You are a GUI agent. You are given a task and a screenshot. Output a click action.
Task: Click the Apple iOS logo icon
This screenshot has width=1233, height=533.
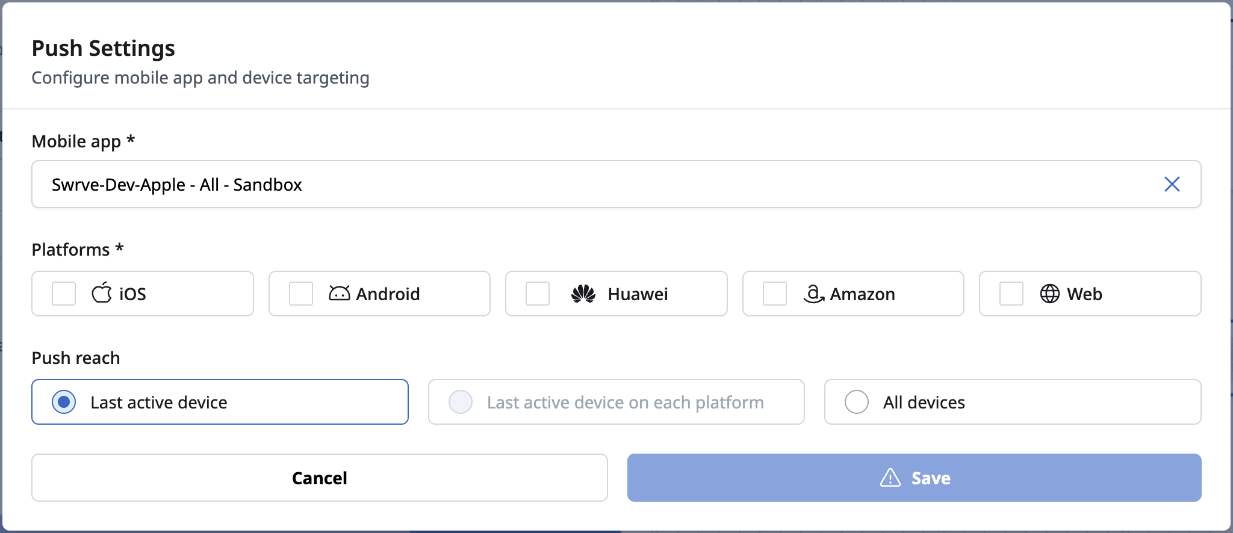[102, 293]
